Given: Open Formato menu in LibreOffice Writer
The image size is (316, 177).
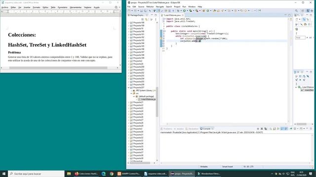Looking at the screenshot, I should pyautogui.click(x=37, y=7).
